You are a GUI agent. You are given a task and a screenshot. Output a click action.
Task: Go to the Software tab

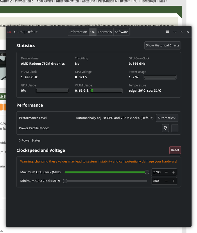click(x=121, y=32)
